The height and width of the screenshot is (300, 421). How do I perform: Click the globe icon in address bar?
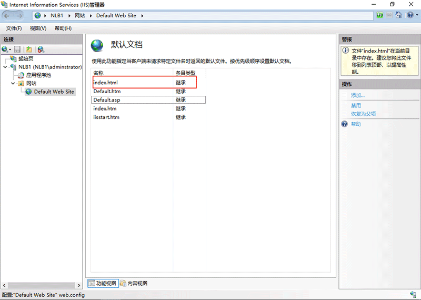click(x=37, y=16)
